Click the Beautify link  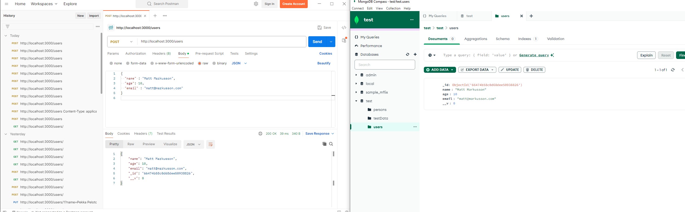324,63
